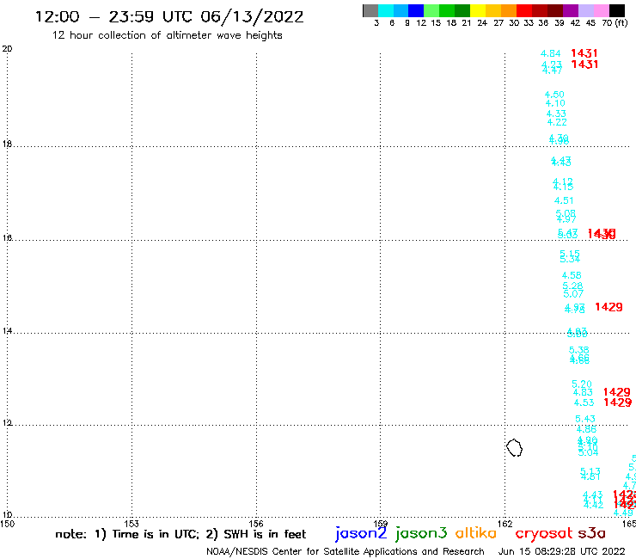The image size is (636, 559).
Task: Click the jason3 satellite label
Action: click(421, 533)
